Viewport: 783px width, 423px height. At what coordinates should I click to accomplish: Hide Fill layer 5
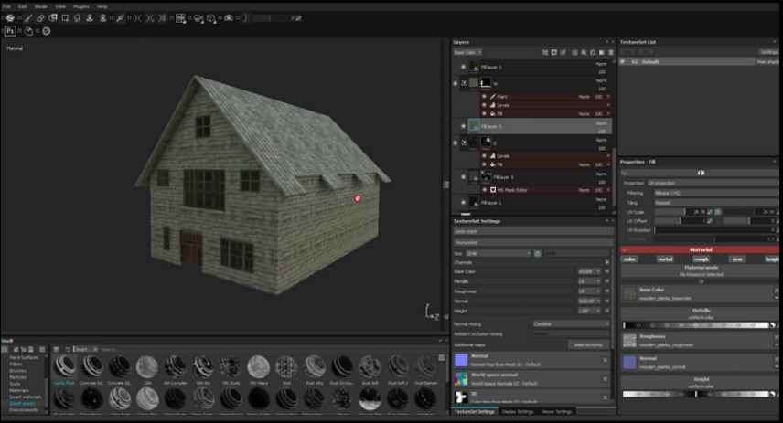pos(463,177)
